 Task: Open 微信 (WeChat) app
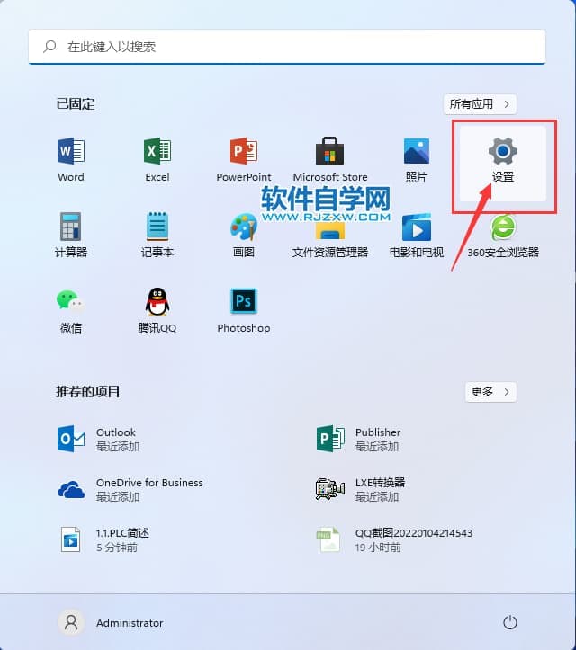coord(71,302)
